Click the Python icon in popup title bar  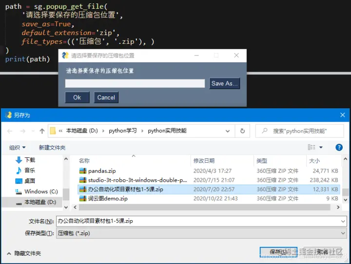(65, 55)
